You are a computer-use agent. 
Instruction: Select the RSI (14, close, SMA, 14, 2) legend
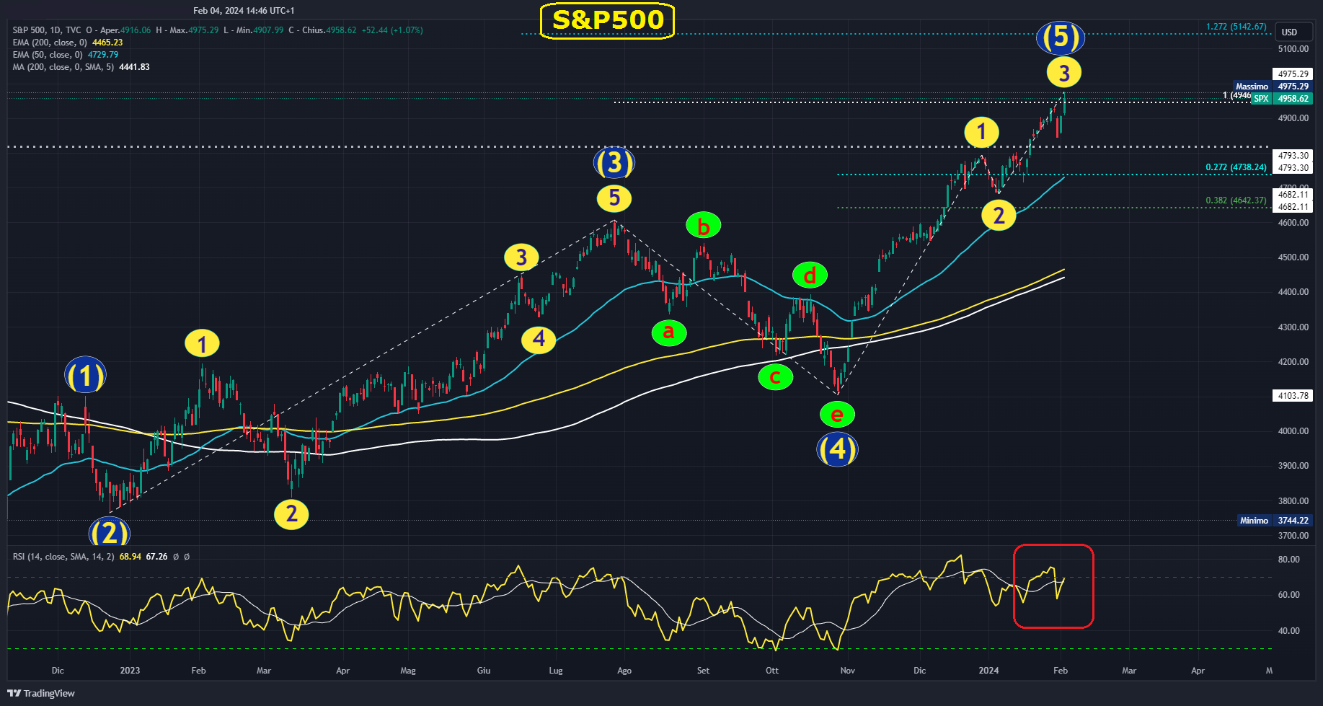[63, 557]
